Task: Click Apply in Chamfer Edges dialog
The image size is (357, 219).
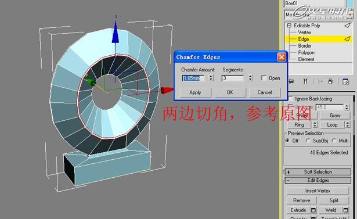Action: coord(196,92)
